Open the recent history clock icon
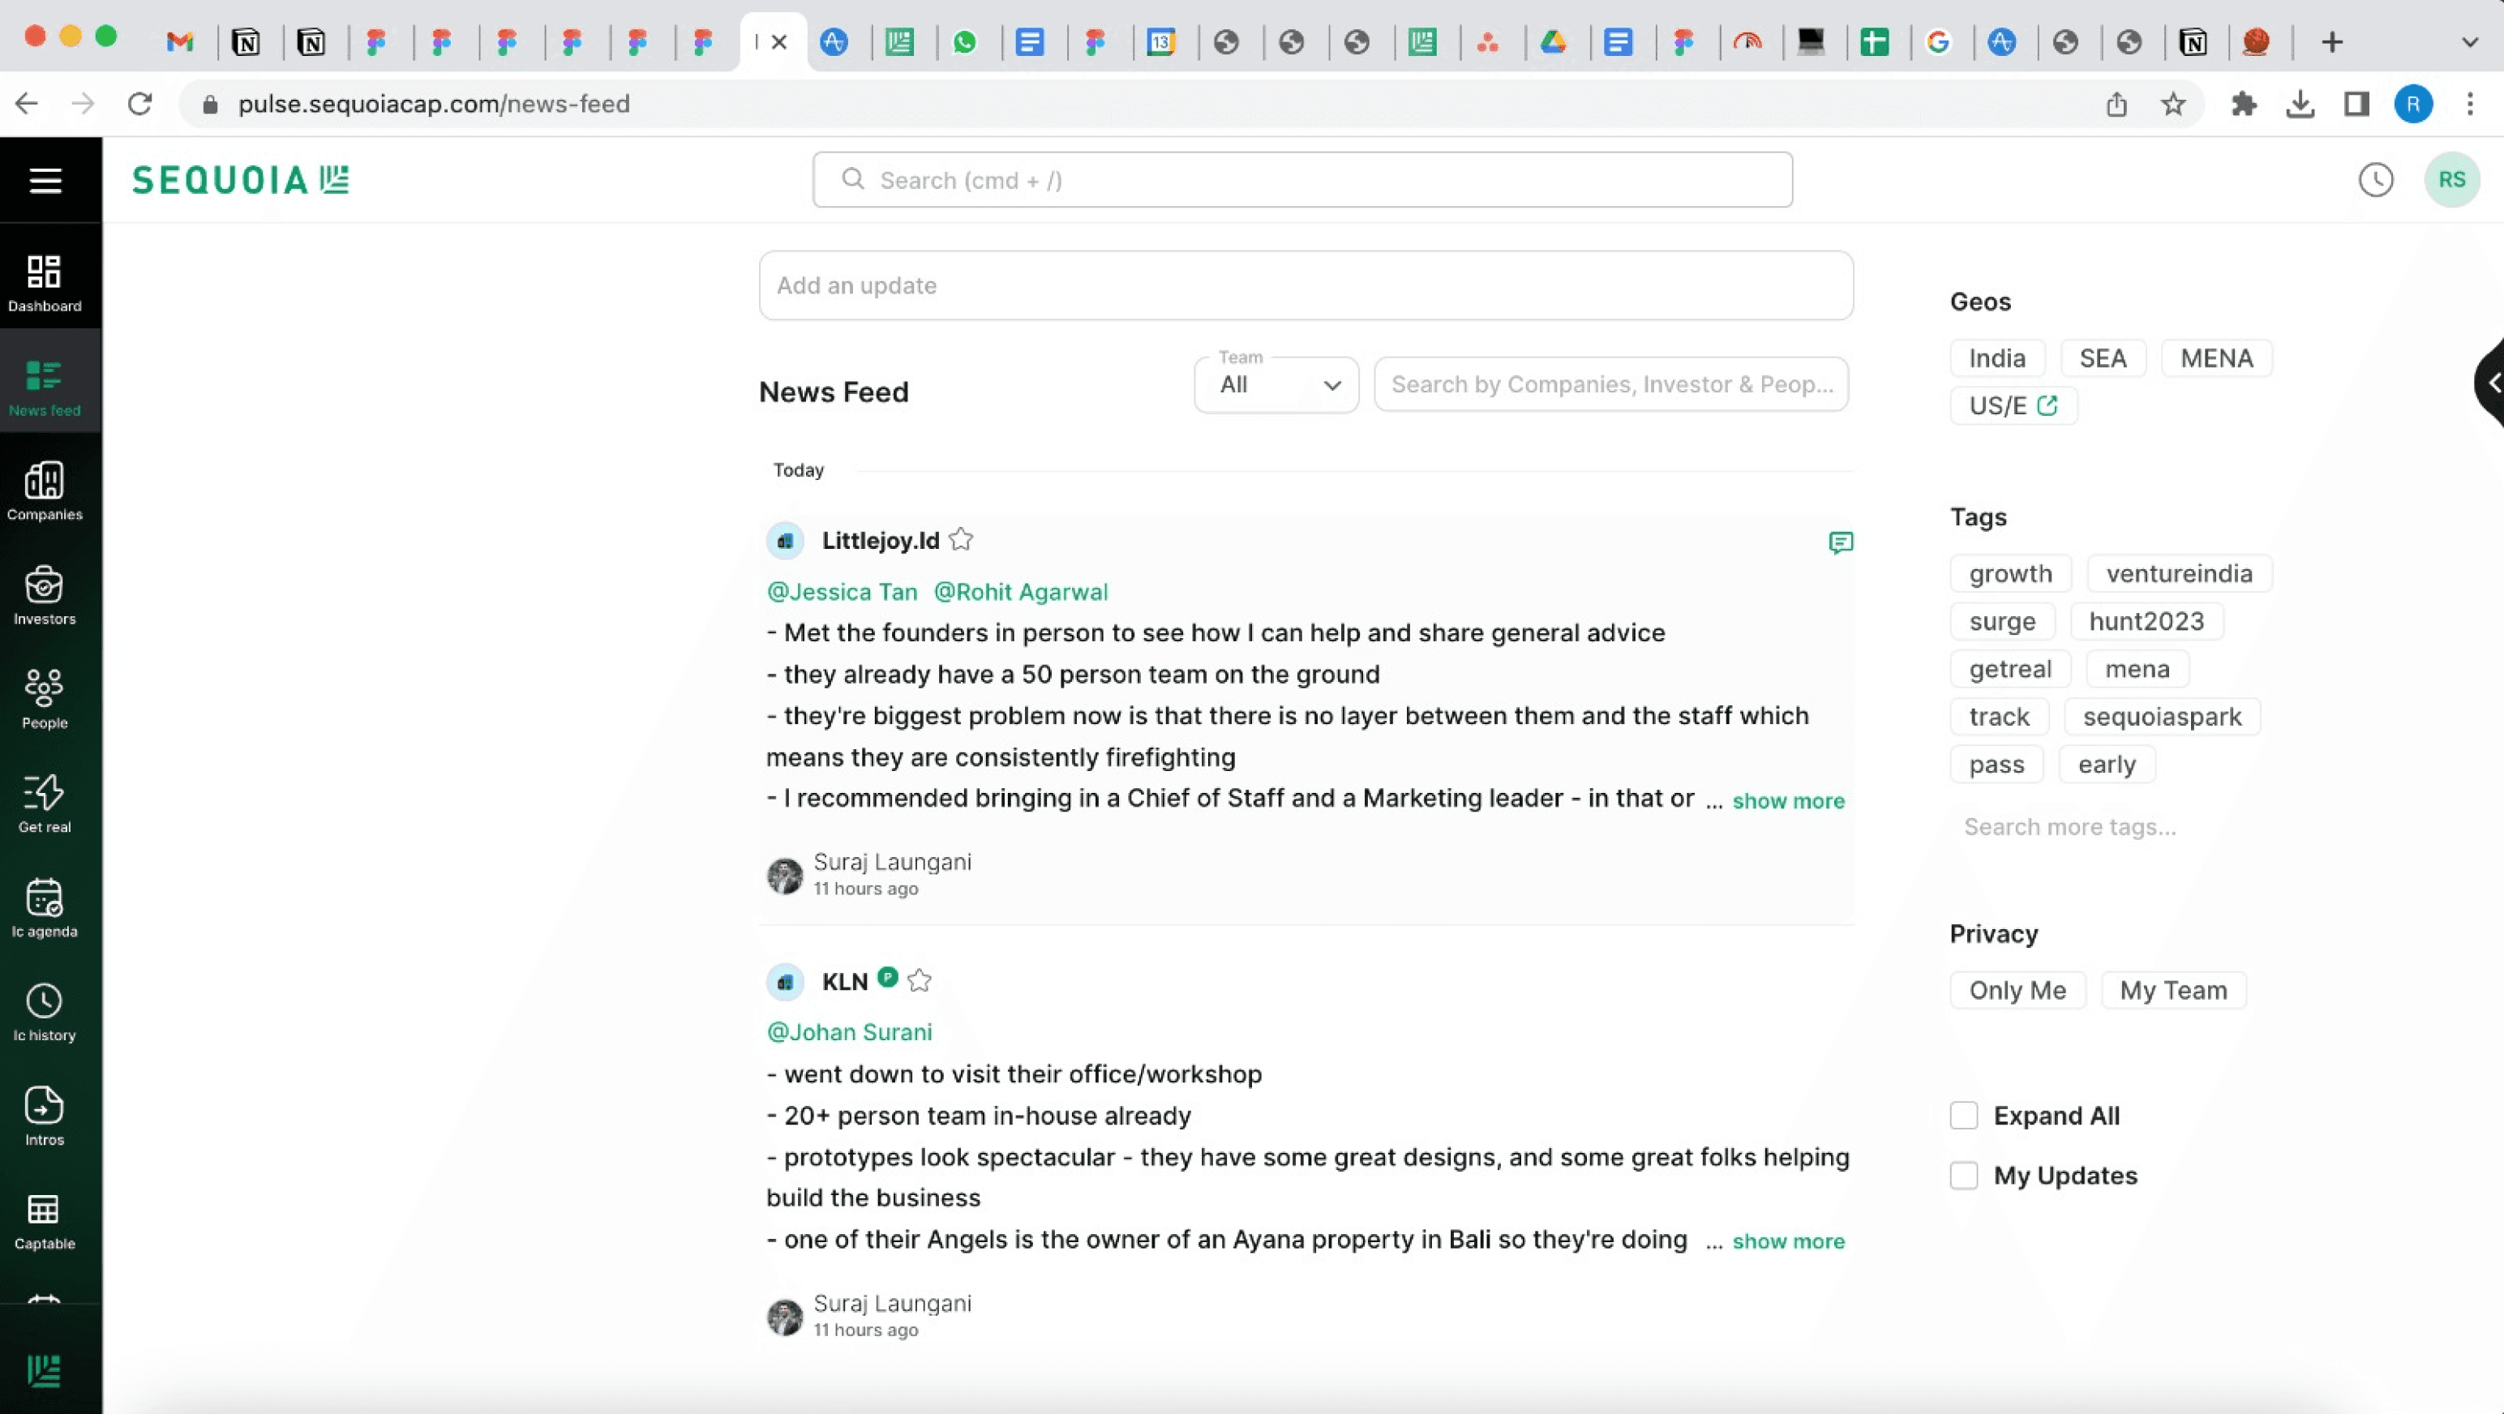Image resolution: width=2504 pixels, height=1414 pixels. tap(2376, 180)
